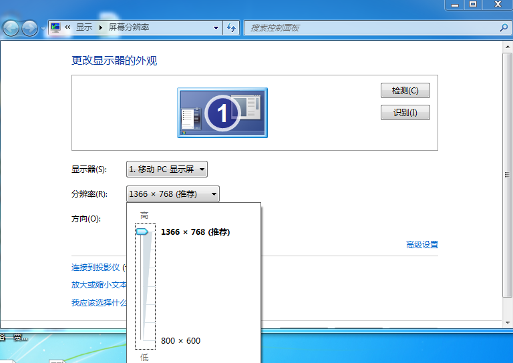513x363 pixels.
Task: Click the vertical scrollbar thumb
Action: (508, 175)
